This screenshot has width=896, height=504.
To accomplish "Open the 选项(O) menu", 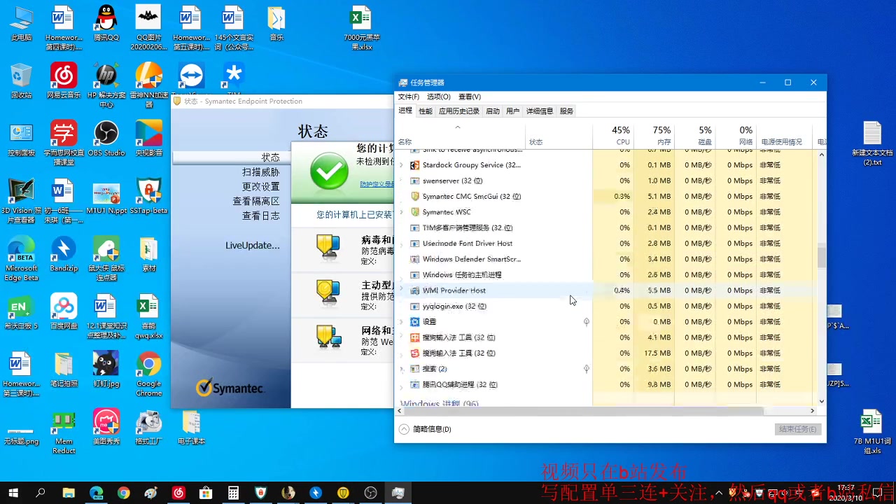I will tap(439, 97).
